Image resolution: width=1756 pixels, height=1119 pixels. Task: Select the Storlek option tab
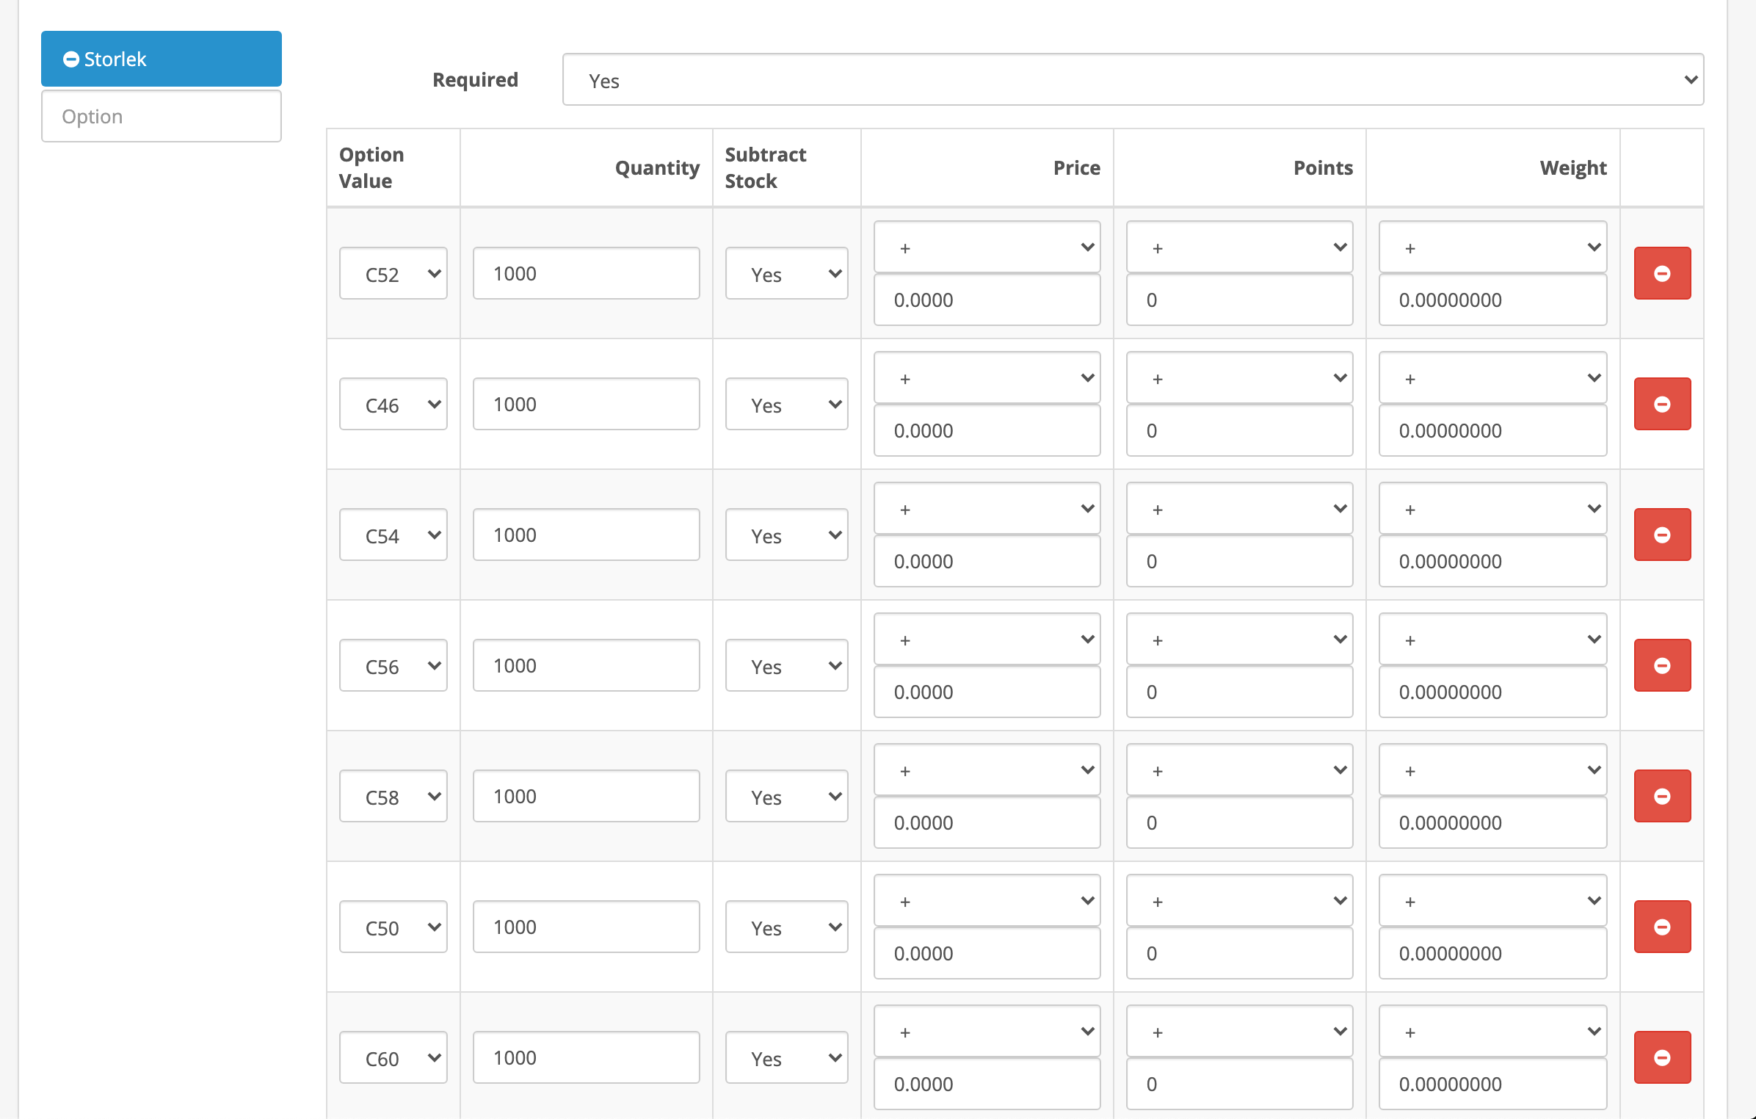162,59
